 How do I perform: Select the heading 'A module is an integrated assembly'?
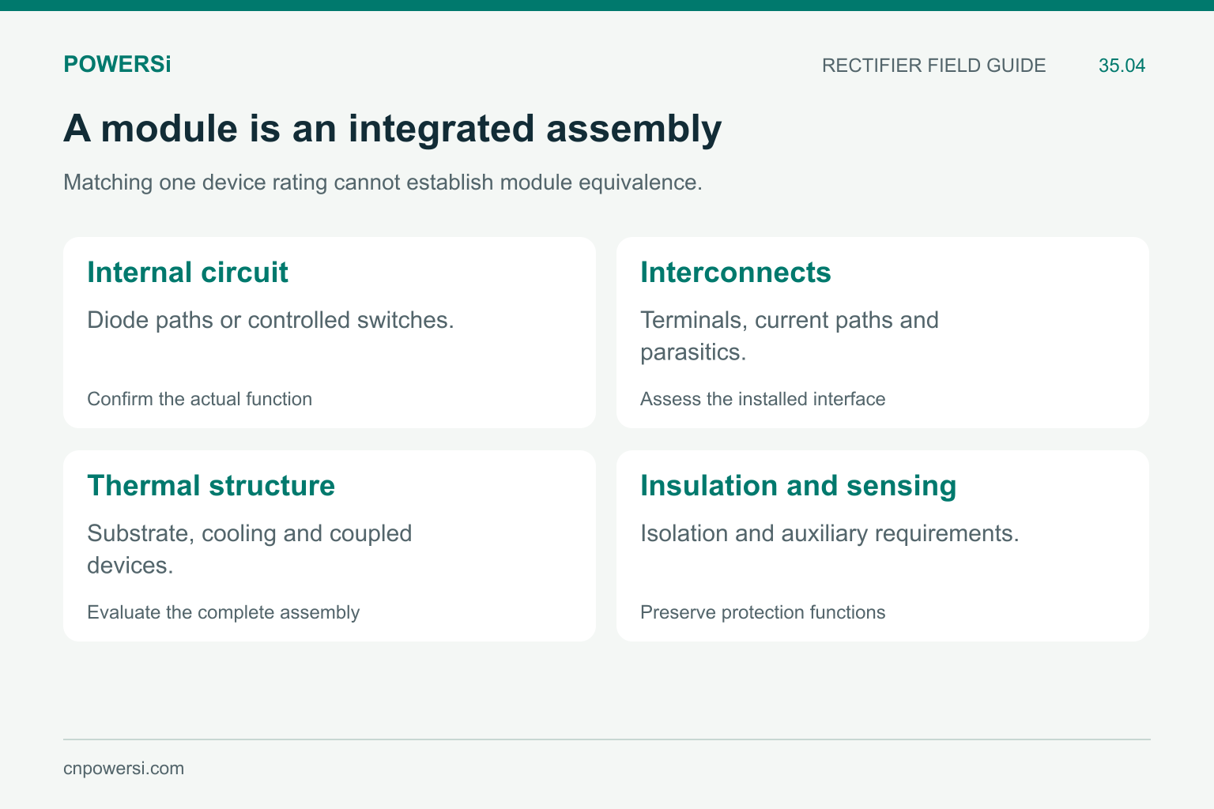[x=392, y=129]
